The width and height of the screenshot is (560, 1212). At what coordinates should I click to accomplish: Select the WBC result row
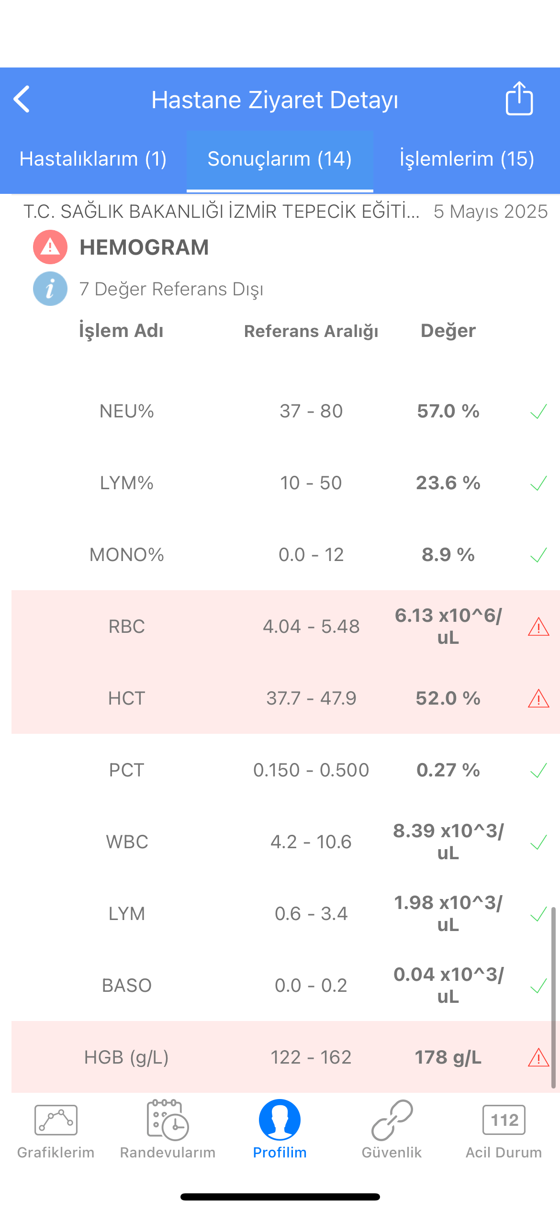(286, 842)
